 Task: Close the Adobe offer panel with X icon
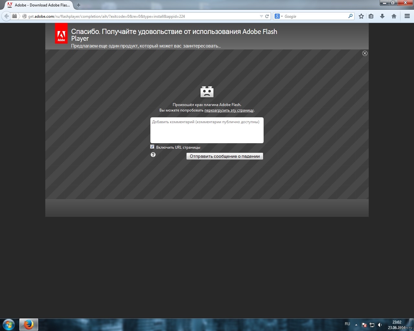[365, 53]
